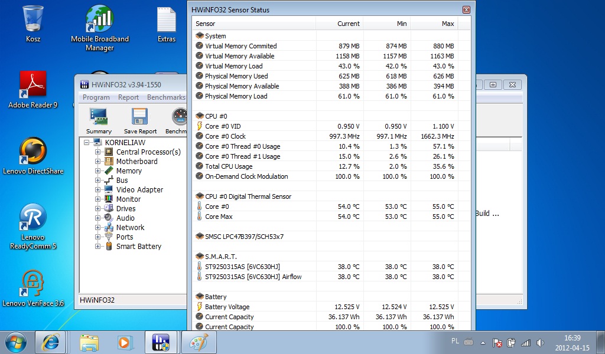
Task: Expand the Central Processor(s) node
Action: pyautogui.click(x=97, y=152)
